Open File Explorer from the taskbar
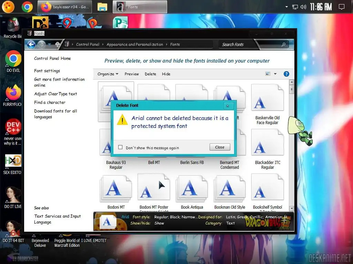353x264 pixels. [102, 7]
